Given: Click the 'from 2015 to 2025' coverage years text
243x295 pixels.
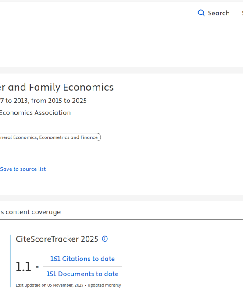Looking at the screenshot, I should point(59,101).
